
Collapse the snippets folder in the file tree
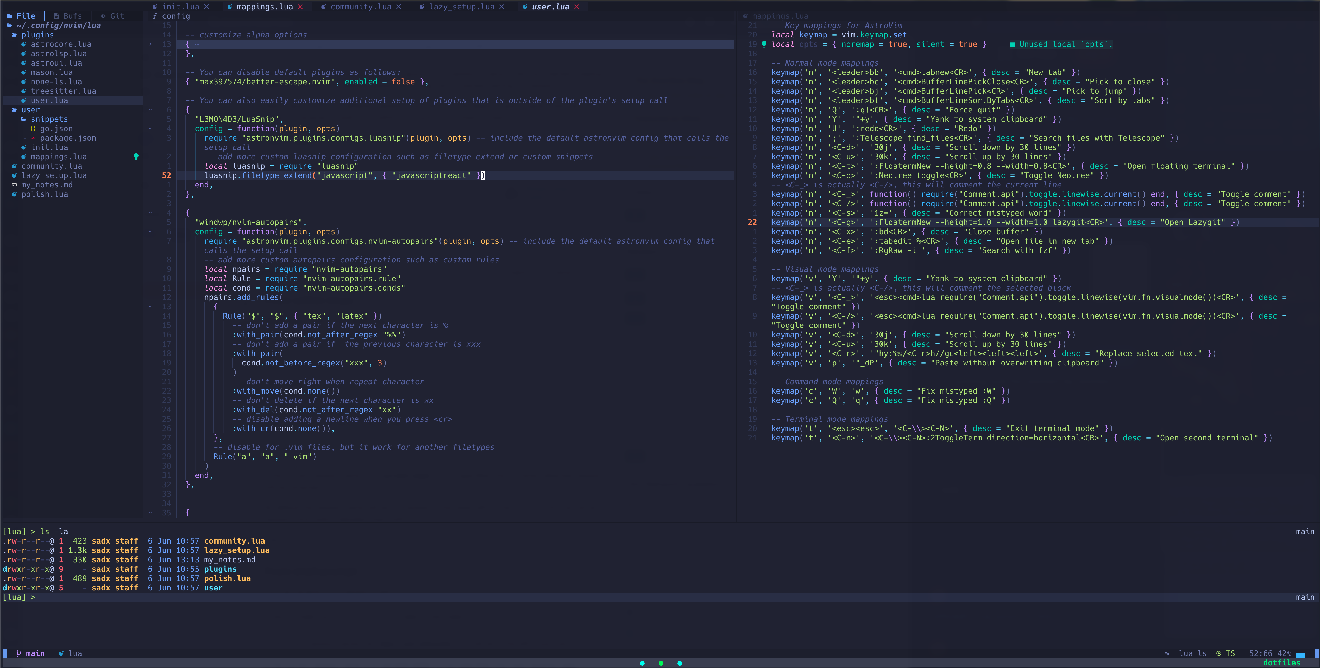(45, 119)
